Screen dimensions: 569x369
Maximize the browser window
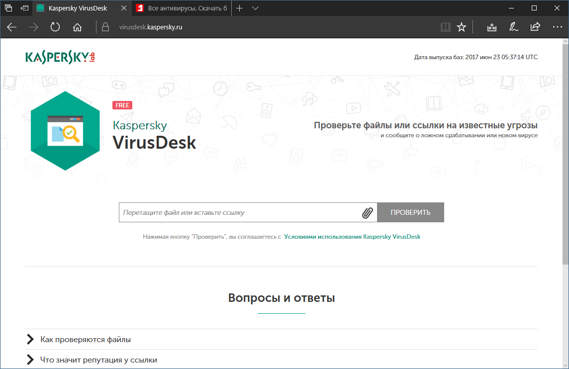coord(534,8)
